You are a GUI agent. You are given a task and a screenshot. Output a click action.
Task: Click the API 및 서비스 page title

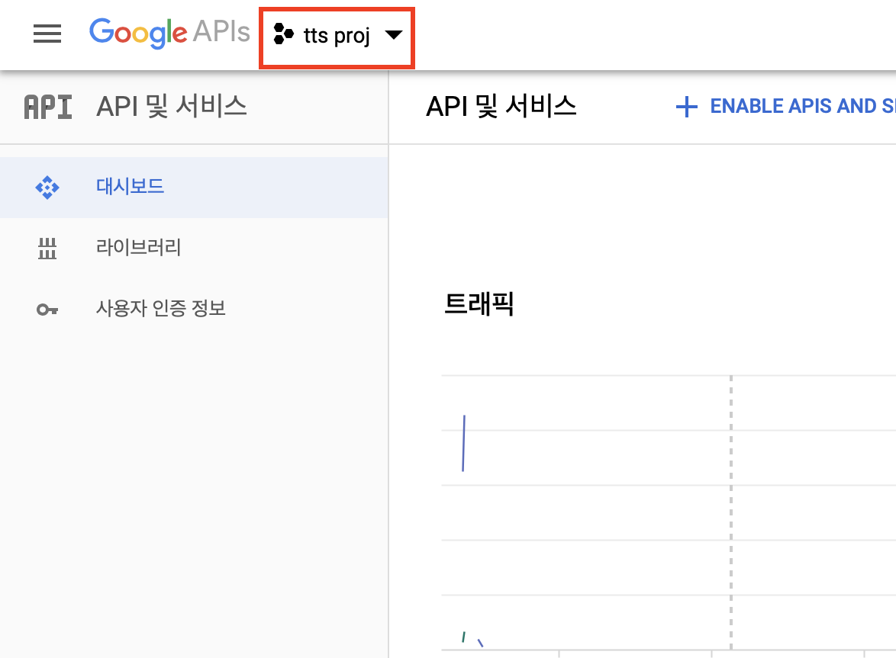click(x=501, y=107)
